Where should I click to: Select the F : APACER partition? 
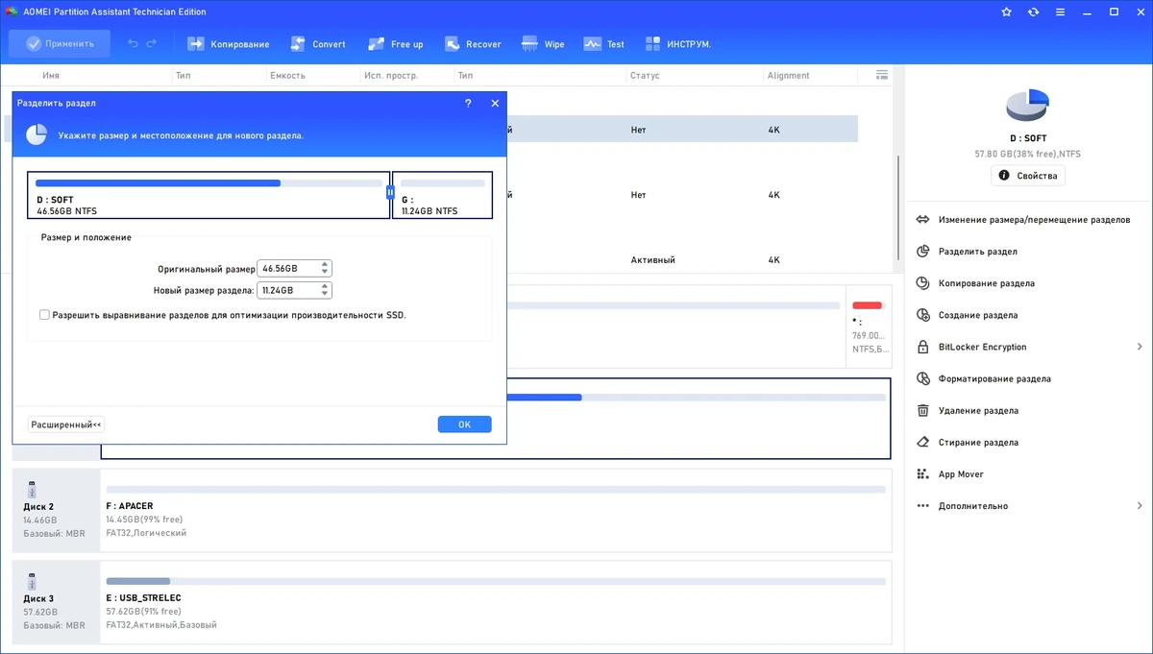pyautogui.click(x=496, y=510)
